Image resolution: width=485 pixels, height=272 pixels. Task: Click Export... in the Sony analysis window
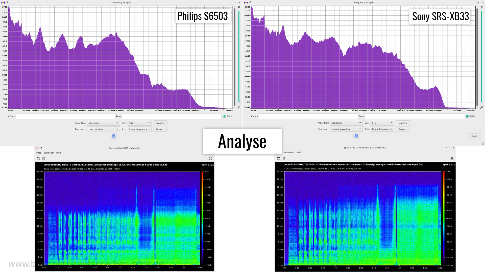[x=403, y=123]
